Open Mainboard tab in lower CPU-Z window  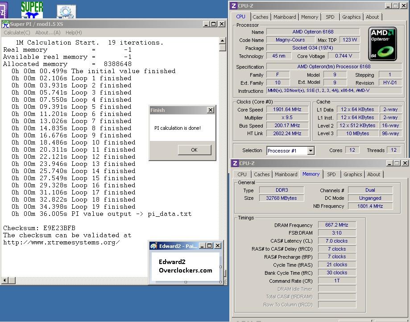286,174
